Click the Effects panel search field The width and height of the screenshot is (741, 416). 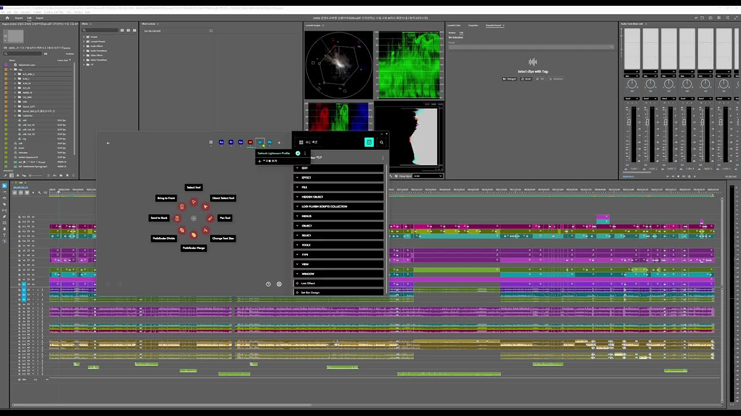coord(101,31)
